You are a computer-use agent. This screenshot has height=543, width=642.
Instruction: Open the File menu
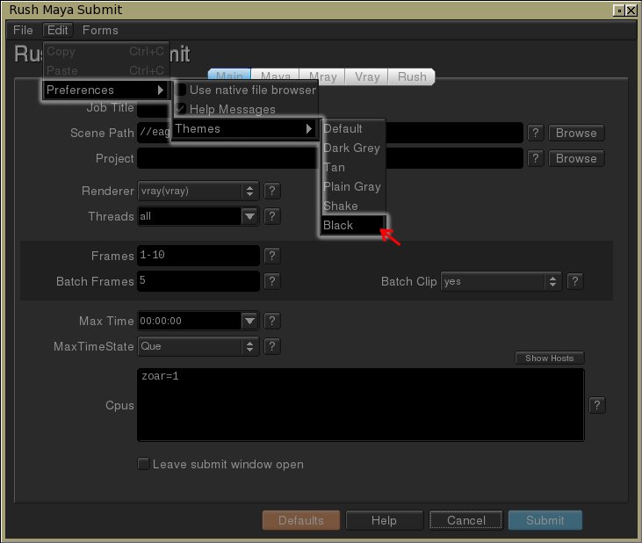(x=23, y=30)
